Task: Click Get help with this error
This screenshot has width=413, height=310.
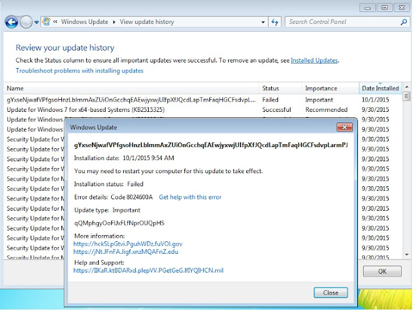Action: pyautogui.click(x=190, y=197)
